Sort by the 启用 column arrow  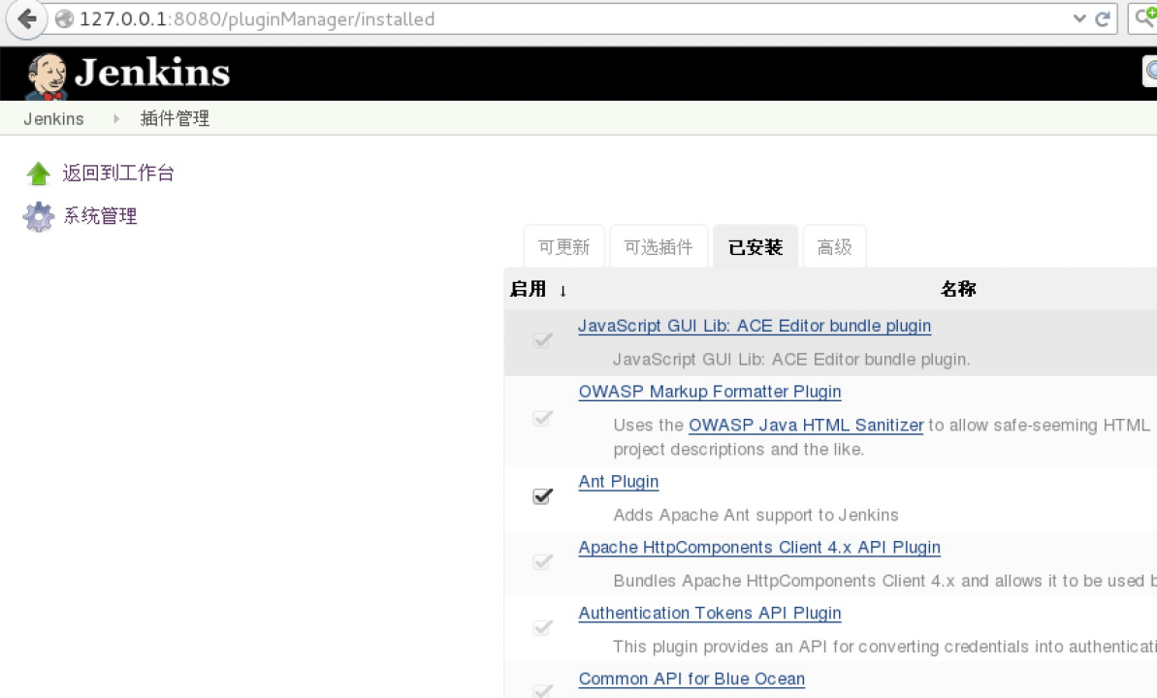pos(562,290)
